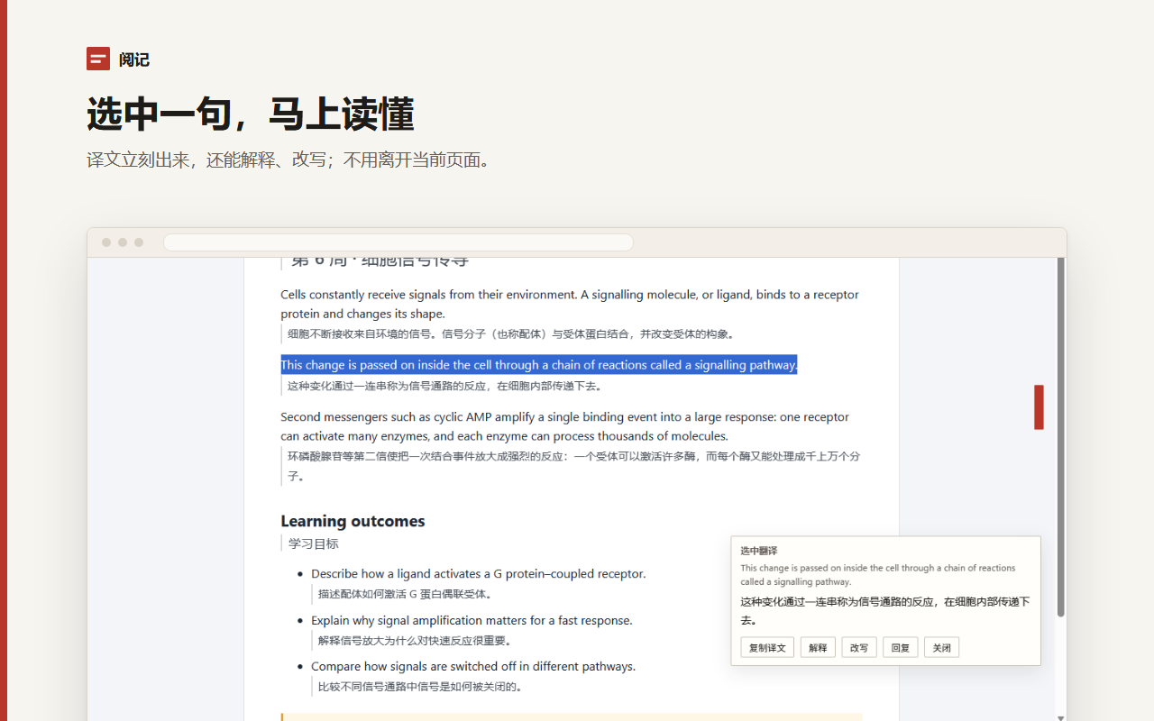Screen dimensions: 1154x721
Task: Click the 选中翻译 popup title
Action: pyautogui.click(x=759, y=551)
